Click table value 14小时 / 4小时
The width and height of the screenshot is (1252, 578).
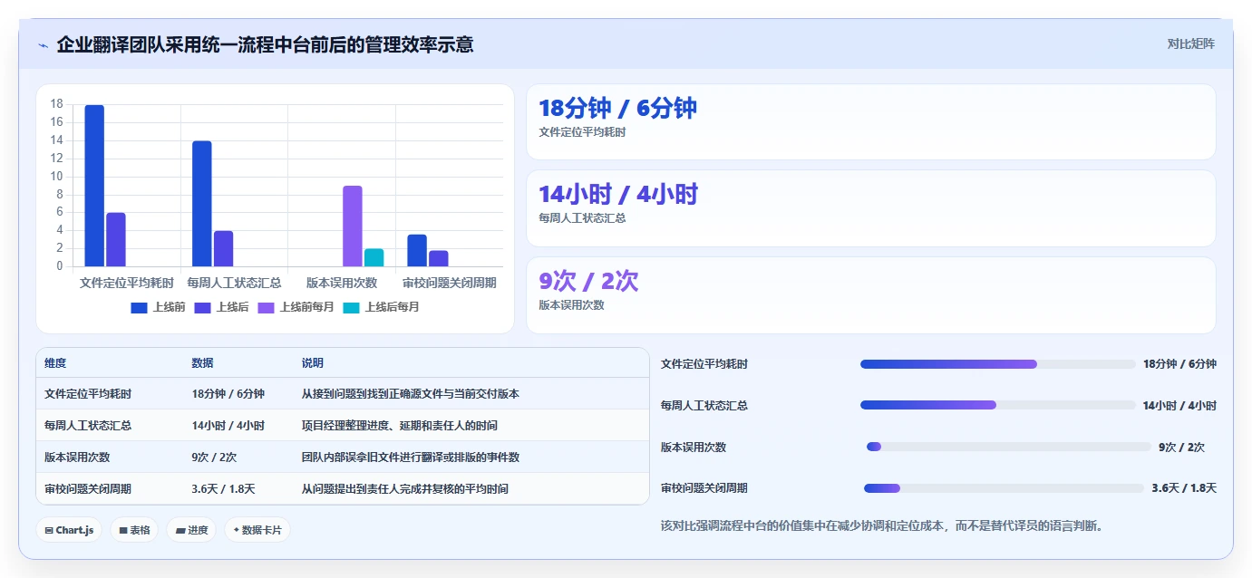point(228,426)
